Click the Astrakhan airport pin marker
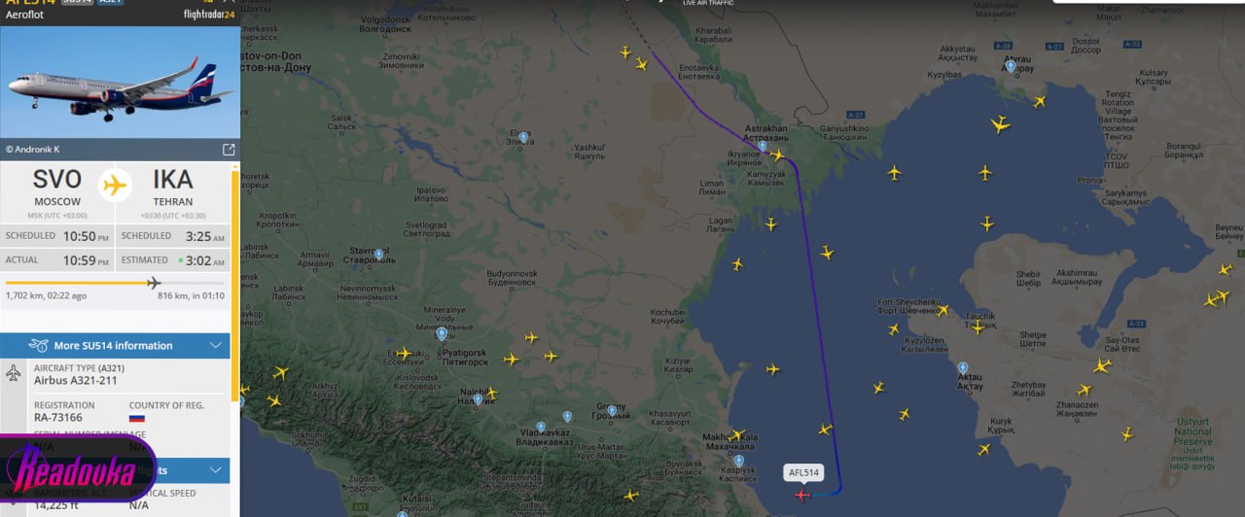Image resolution: width=1245 pixels, height=517 pixels. pos(762,147)
